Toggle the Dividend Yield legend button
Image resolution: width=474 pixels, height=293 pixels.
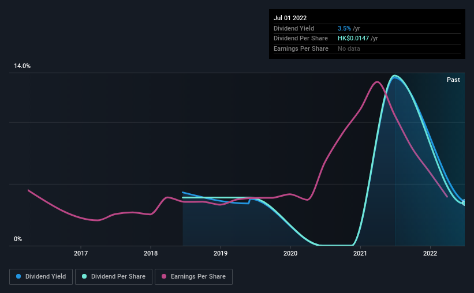(x=41, y=277)
